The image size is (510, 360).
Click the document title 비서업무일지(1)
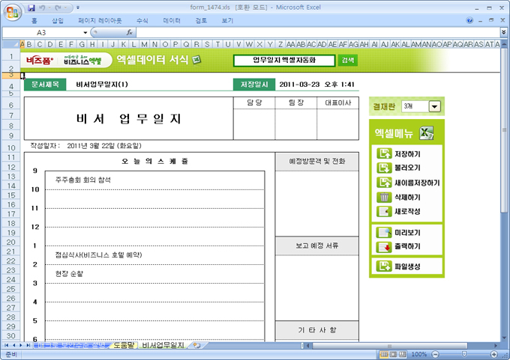click(102, 85)
